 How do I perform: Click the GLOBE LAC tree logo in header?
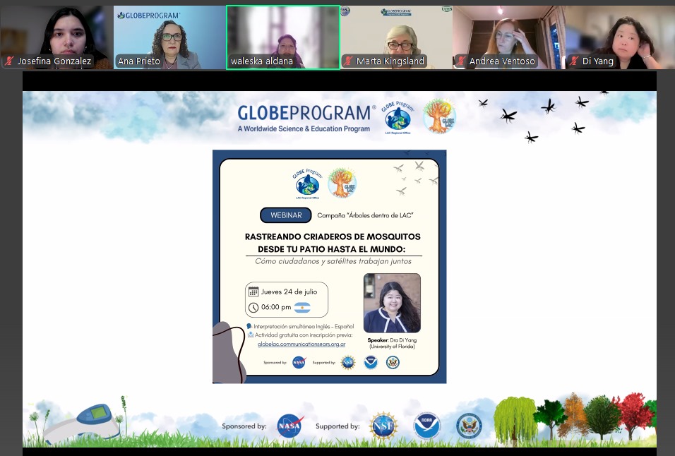(439, 116)
